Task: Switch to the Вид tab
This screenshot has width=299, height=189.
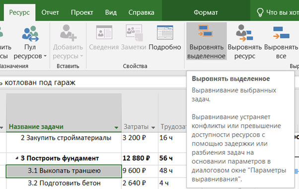Action: (111, 12)
